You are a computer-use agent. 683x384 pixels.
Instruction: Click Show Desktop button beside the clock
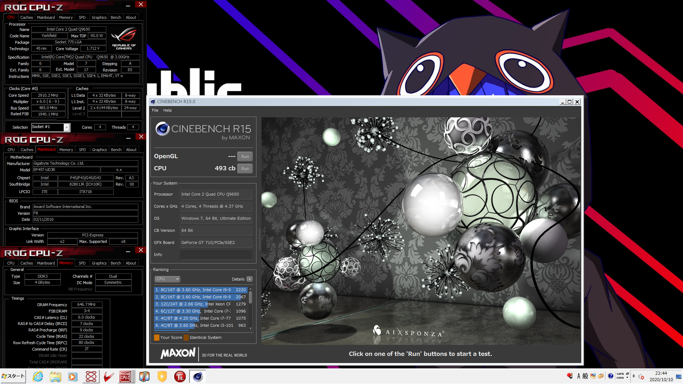point(679,377)
